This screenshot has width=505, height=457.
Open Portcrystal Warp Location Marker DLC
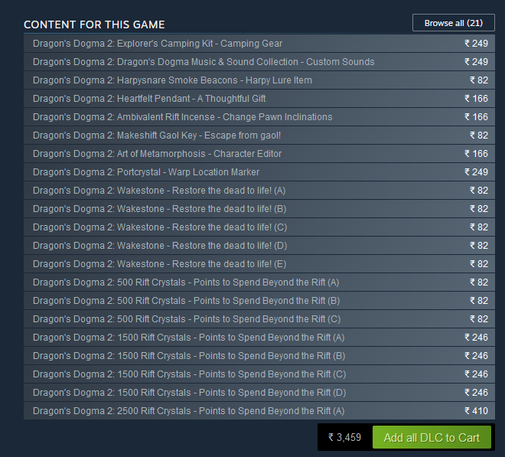click(x=146, y=172)
